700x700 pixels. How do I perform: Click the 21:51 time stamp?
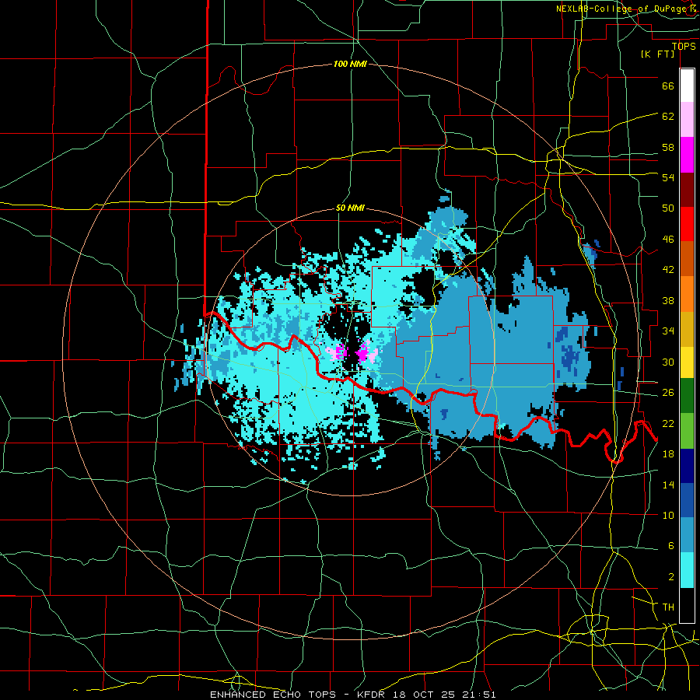[478, 695]
